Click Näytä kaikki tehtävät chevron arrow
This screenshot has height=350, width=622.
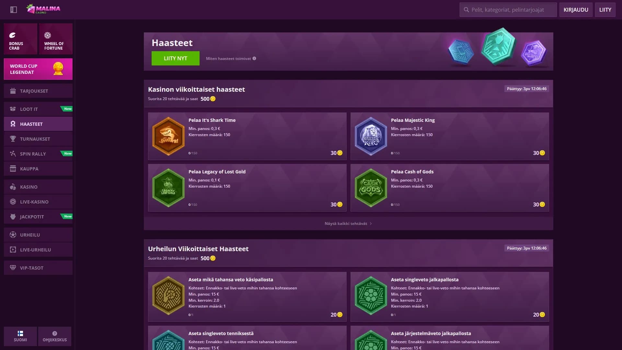[371, 224]
